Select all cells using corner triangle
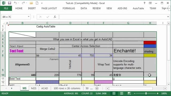The height and width of the screenshot is (96, 171). point(4,23)
